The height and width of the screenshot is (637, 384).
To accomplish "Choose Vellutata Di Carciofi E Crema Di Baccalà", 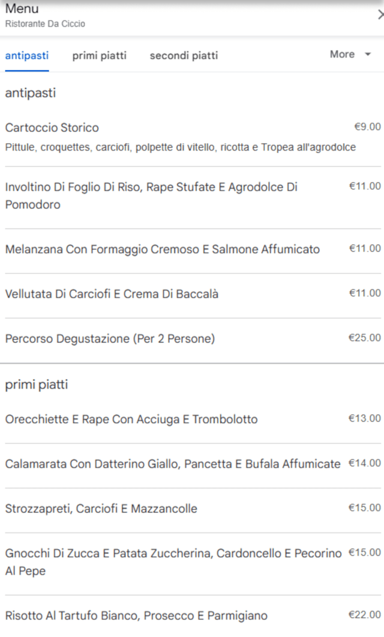I will [112, 294].
